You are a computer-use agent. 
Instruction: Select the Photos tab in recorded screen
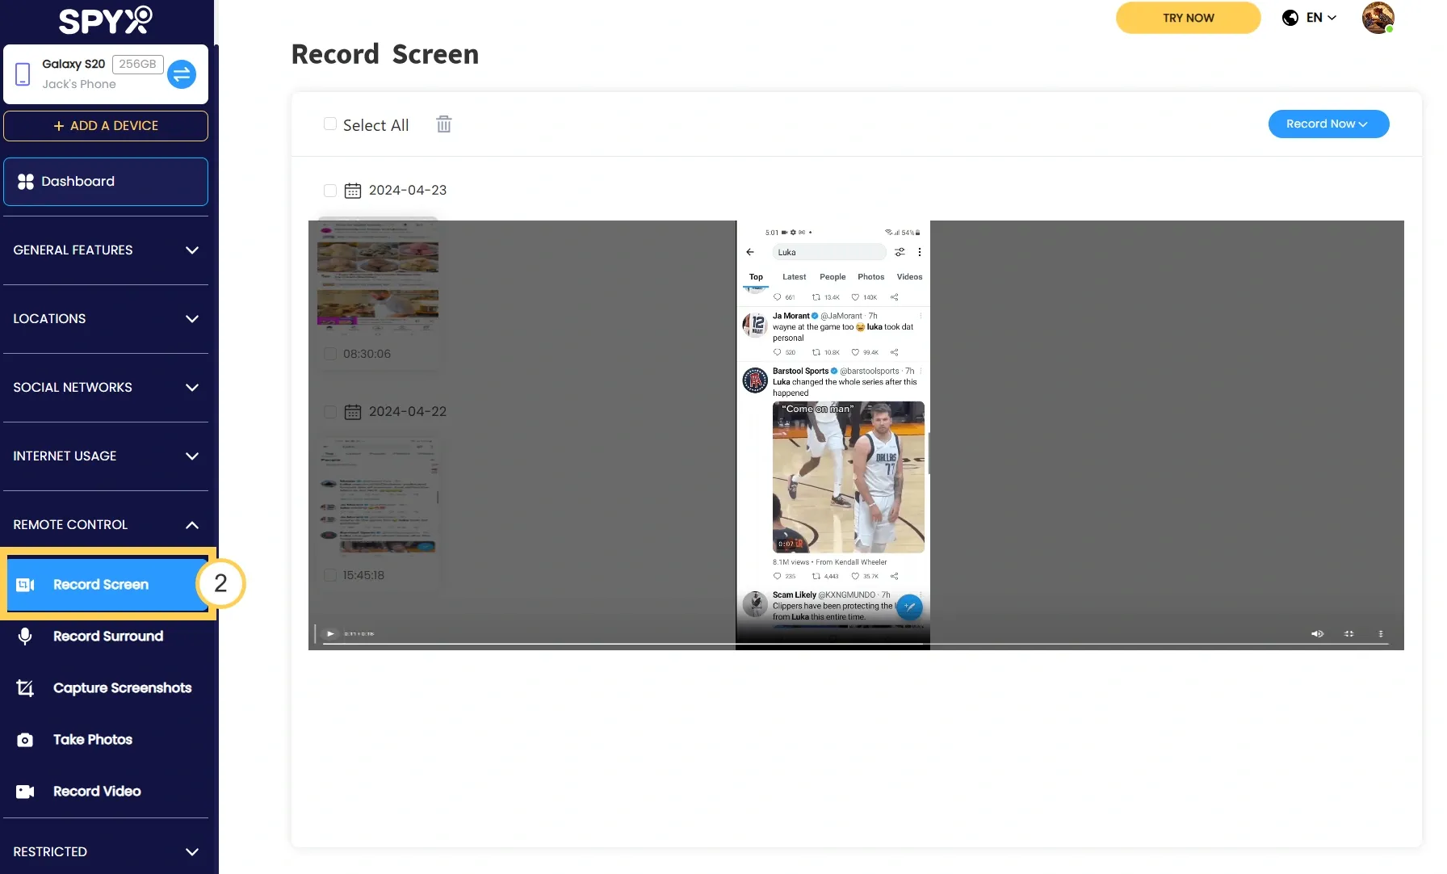point(870,277)
